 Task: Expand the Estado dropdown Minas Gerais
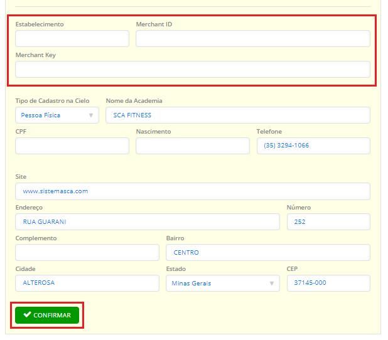(x=223, y=283)
